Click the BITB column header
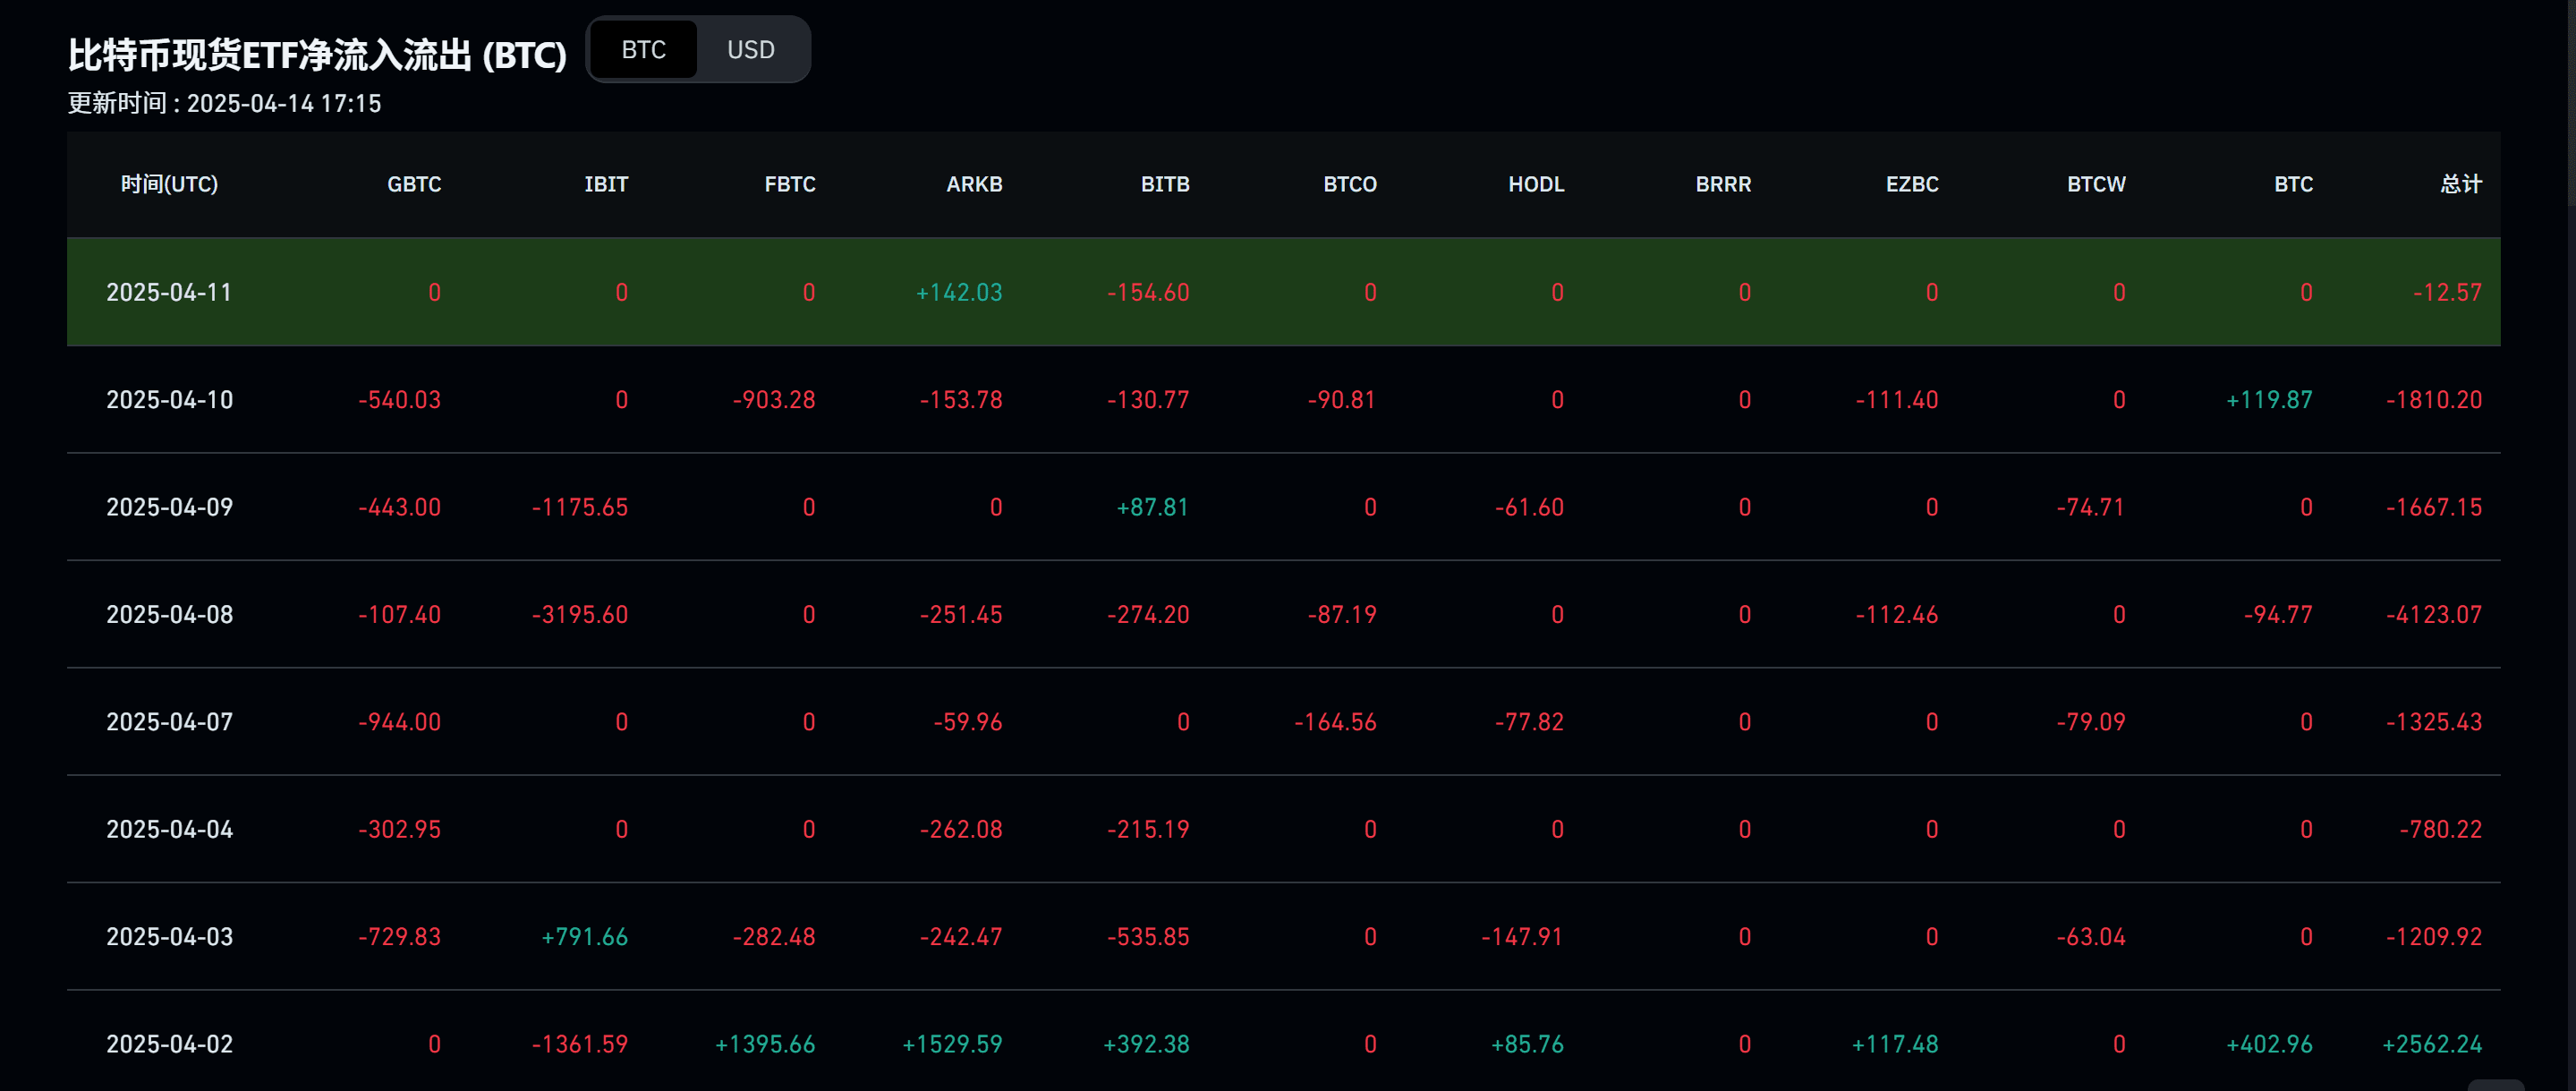2576x1091 pixels. coord(1165,184)
